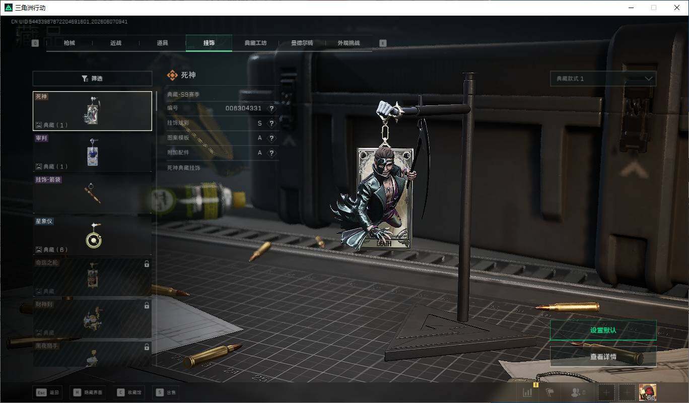Minimize the 三角洲行动 window
Viewport: 689px width, 403px height.
(x=631, y=8)
